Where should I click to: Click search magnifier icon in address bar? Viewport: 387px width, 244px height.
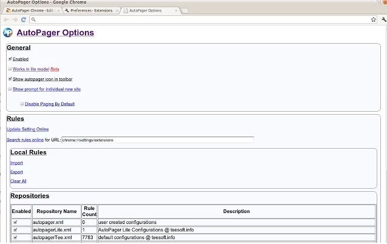tap(33, 19)
